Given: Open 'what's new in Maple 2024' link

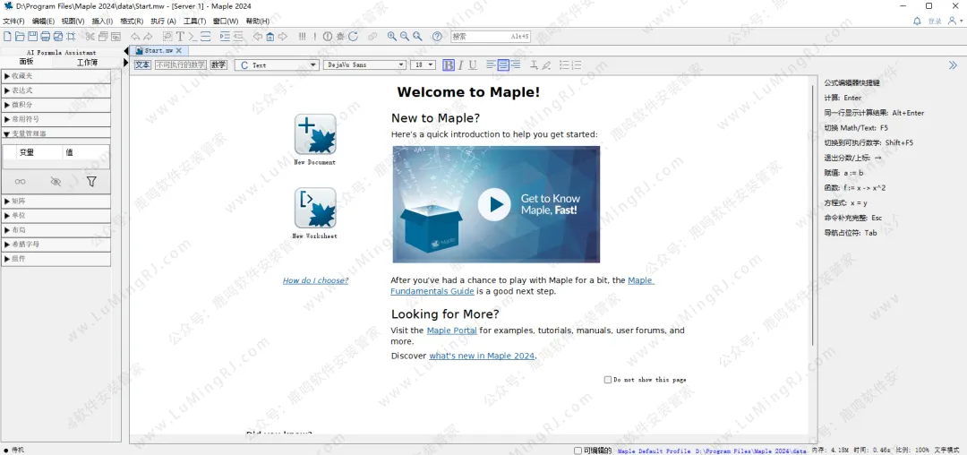Looking at the screenshot, I should [x=482, y=356].
